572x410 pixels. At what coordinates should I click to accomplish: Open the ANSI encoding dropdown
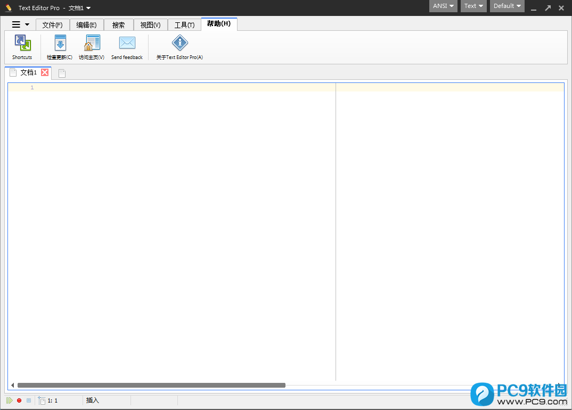click(443, 6)
